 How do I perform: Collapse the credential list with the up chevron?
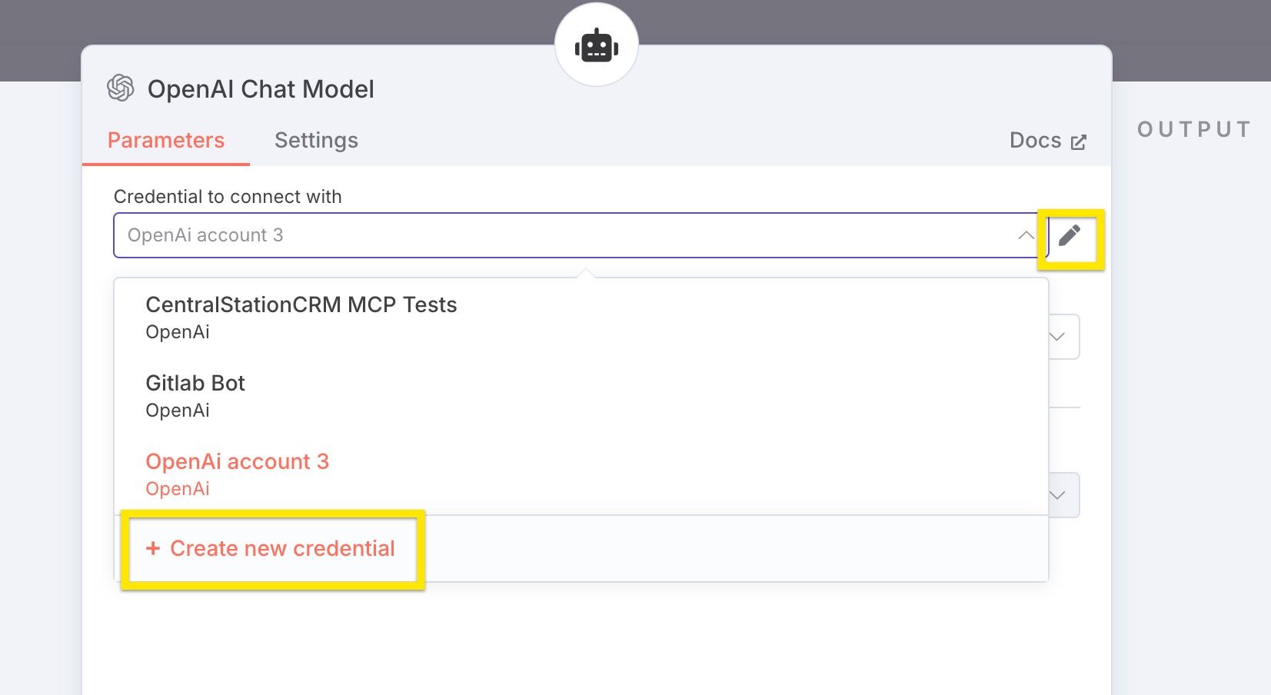1026,235
